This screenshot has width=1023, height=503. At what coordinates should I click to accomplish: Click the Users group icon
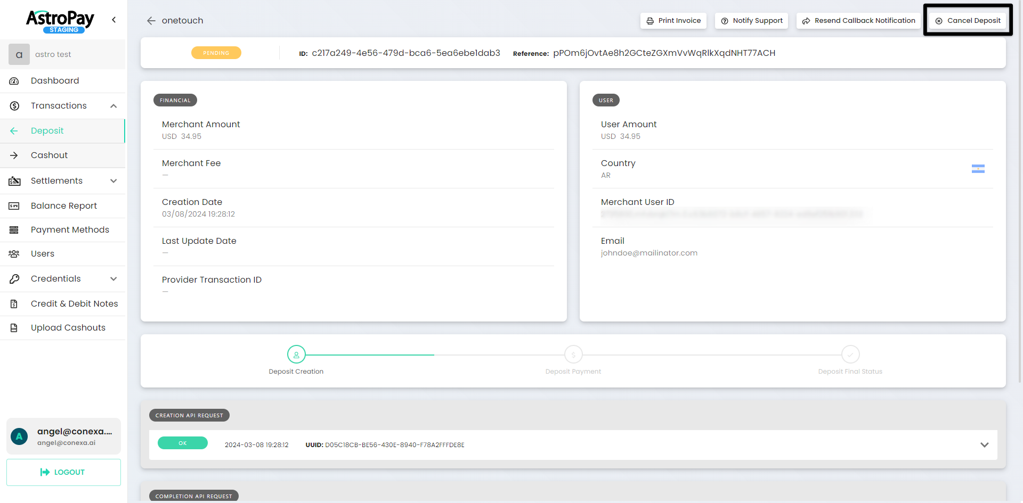(x=14, y=254)
